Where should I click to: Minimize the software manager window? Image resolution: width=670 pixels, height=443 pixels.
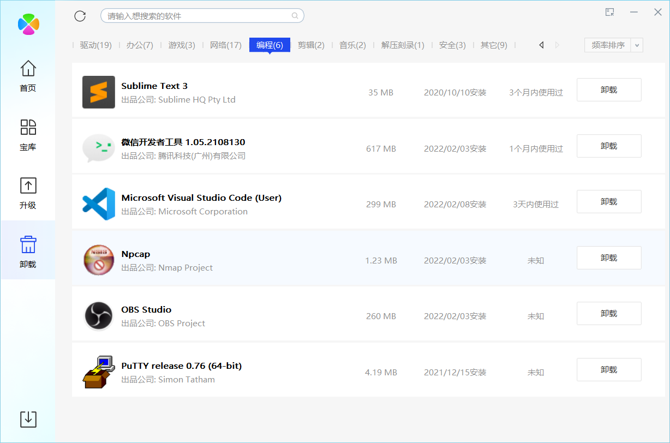634,12
